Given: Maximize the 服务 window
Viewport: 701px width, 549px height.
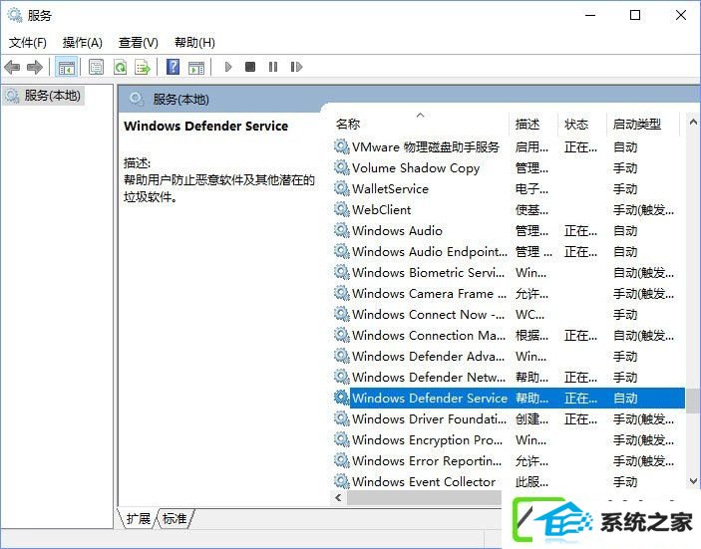Looking at the screenshot, I should pyautogui.click(x=635, y=15).
